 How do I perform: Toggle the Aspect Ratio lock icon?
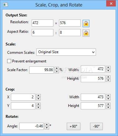coord(86,33)
